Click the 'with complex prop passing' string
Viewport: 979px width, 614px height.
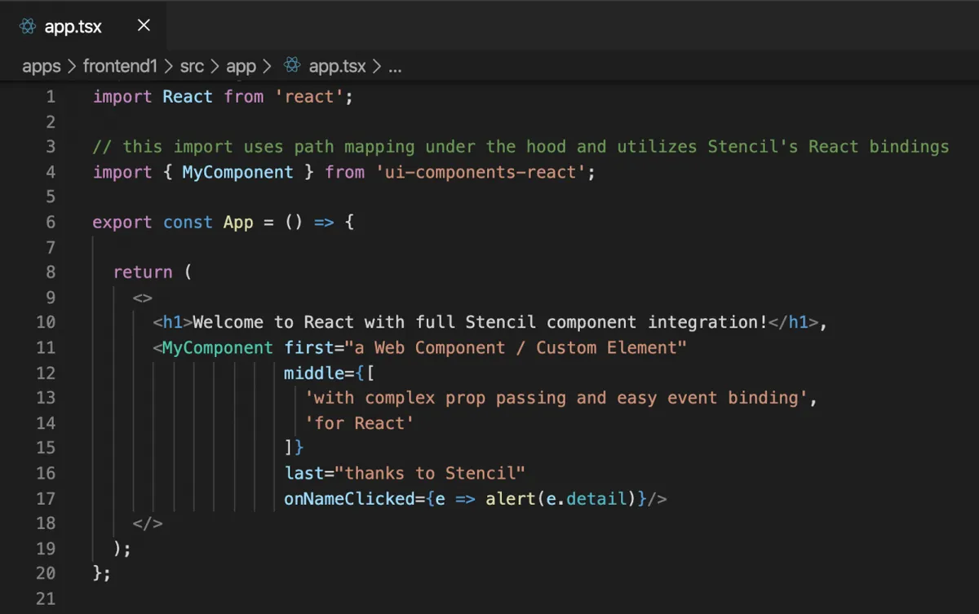[557, 398]
